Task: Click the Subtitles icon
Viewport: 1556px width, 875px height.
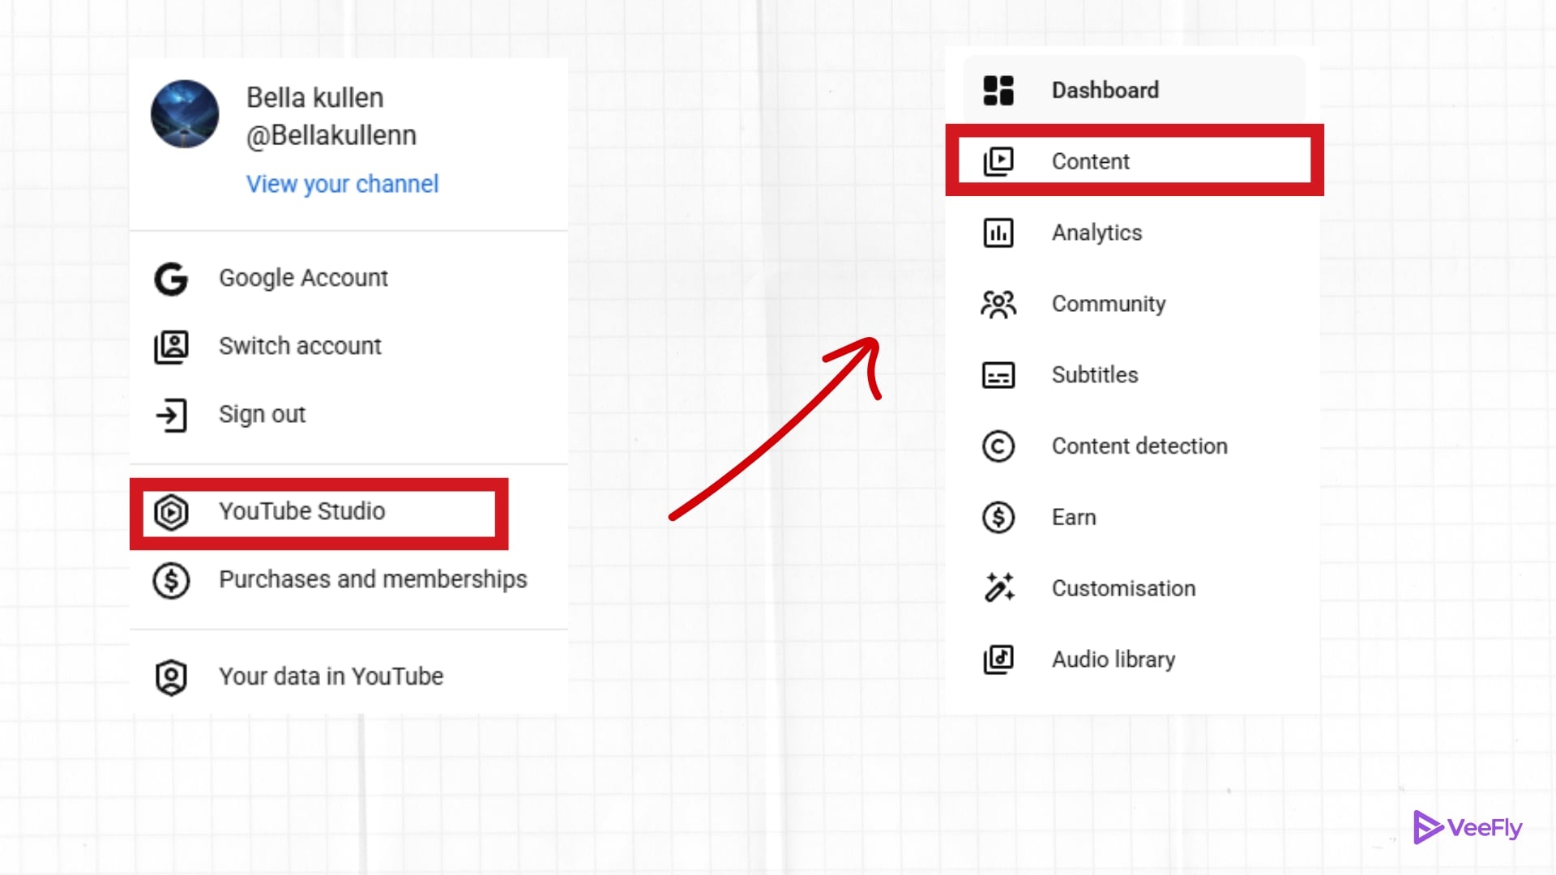Action: pyautogui.click(x=998, y=375)
